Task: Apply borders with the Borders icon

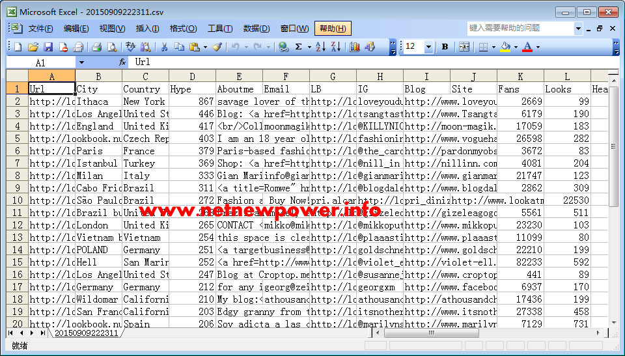Action: pos(483,47)
